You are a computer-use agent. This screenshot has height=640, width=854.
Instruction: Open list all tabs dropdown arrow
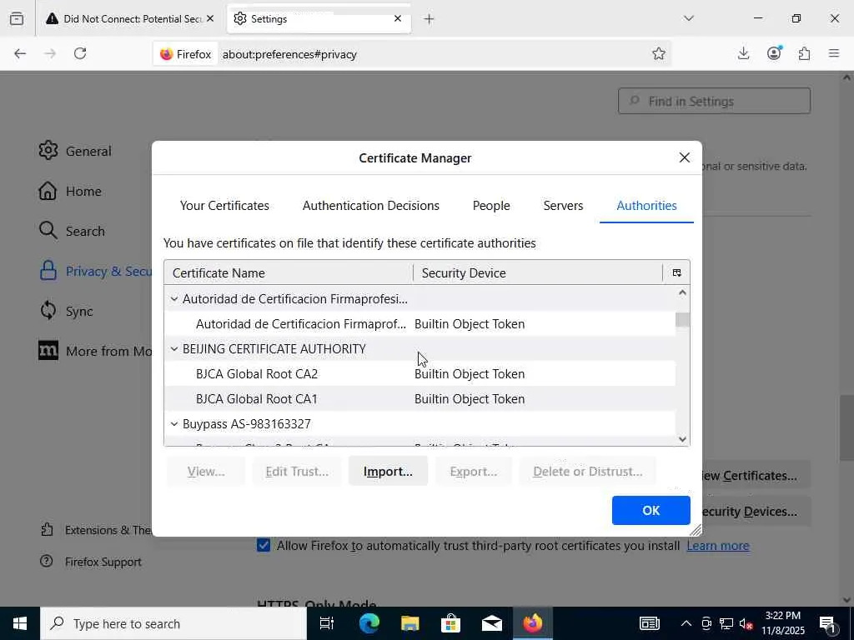(688, 18)
